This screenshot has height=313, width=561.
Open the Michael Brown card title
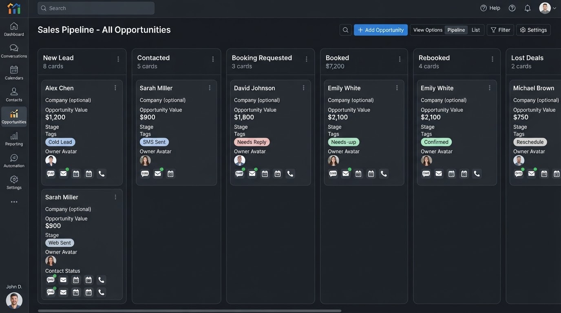(x=534, y=88)
